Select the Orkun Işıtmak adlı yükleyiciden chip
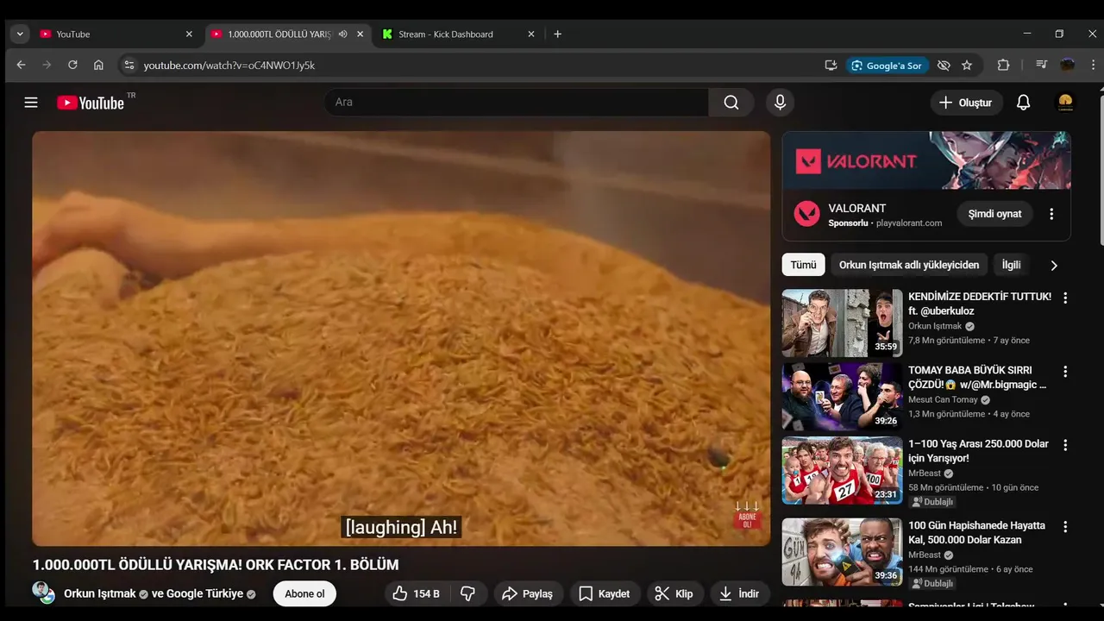Image resolution: width=1104 pixels, height=621 pixels. click(909, 265)
